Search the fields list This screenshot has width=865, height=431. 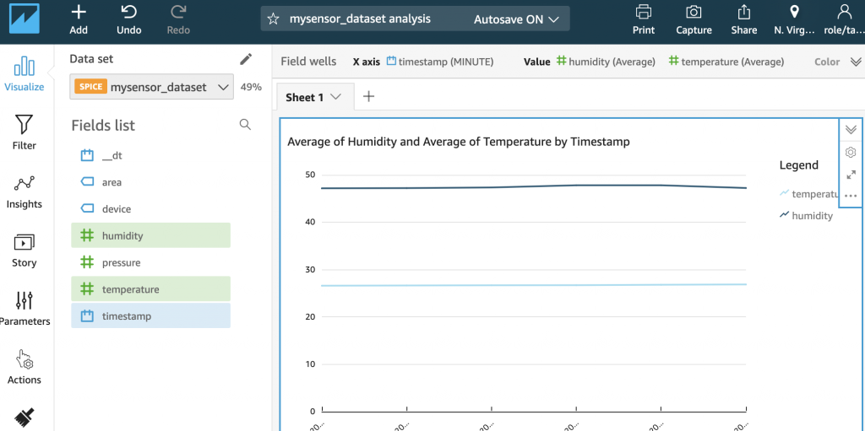click(245, 125)
